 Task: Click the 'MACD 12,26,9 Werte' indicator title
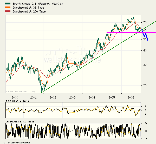[x=17, y=101]
